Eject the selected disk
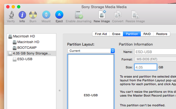176x109 pixels. click(x=59, y=15)
